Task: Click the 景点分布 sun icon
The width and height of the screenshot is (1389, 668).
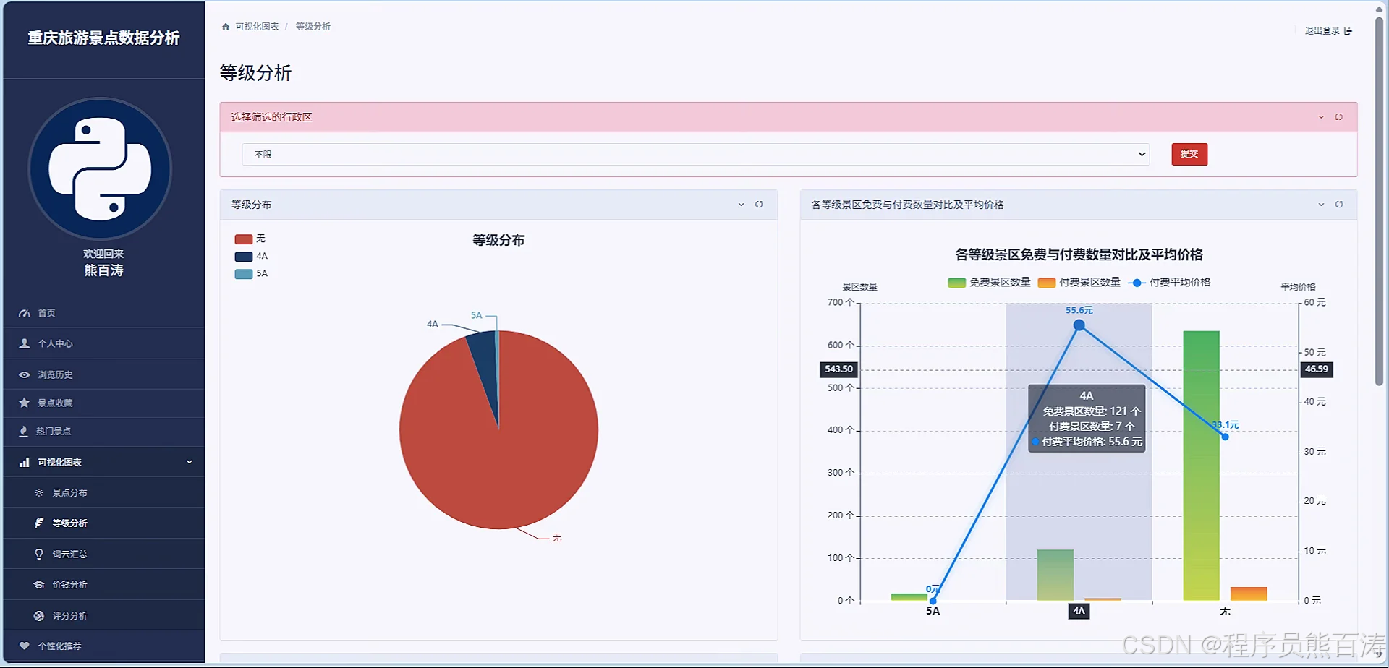Action: [39, 493]
